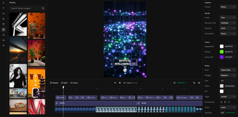Click the text Color swatch #DADADA
This screenshot has height=117, width=238.
(x=221, y=86)
